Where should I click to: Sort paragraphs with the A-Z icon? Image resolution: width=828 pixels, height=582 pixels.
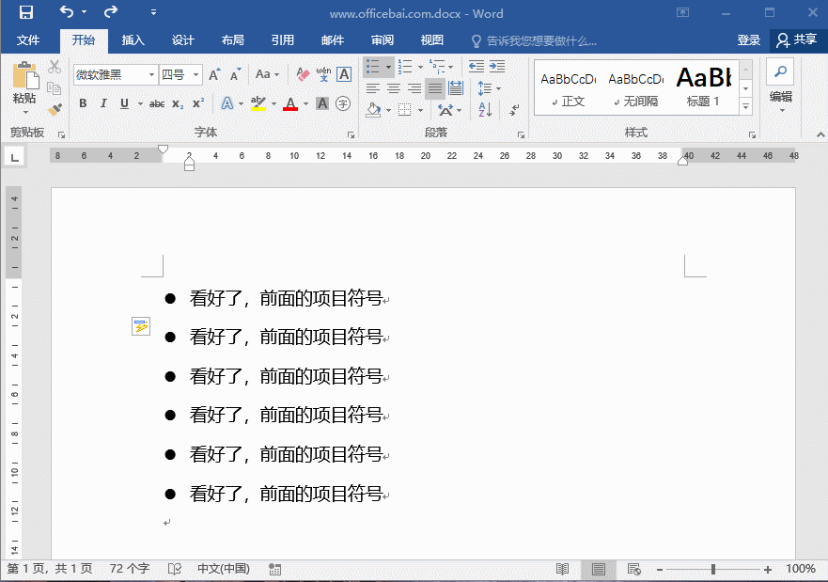pyautogui.click(x=485, y=110)
